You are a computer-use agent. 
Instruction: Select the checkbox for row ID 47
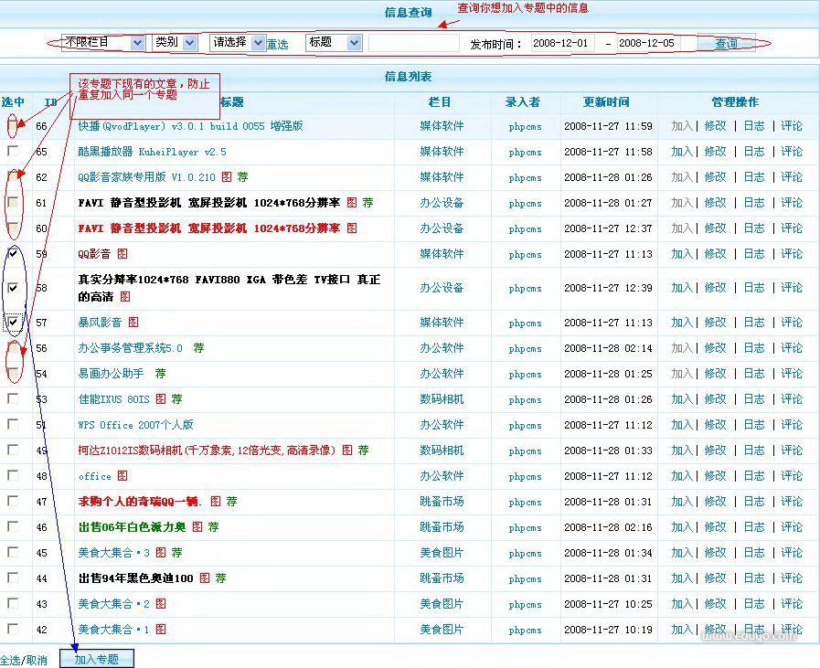[13, 501]
